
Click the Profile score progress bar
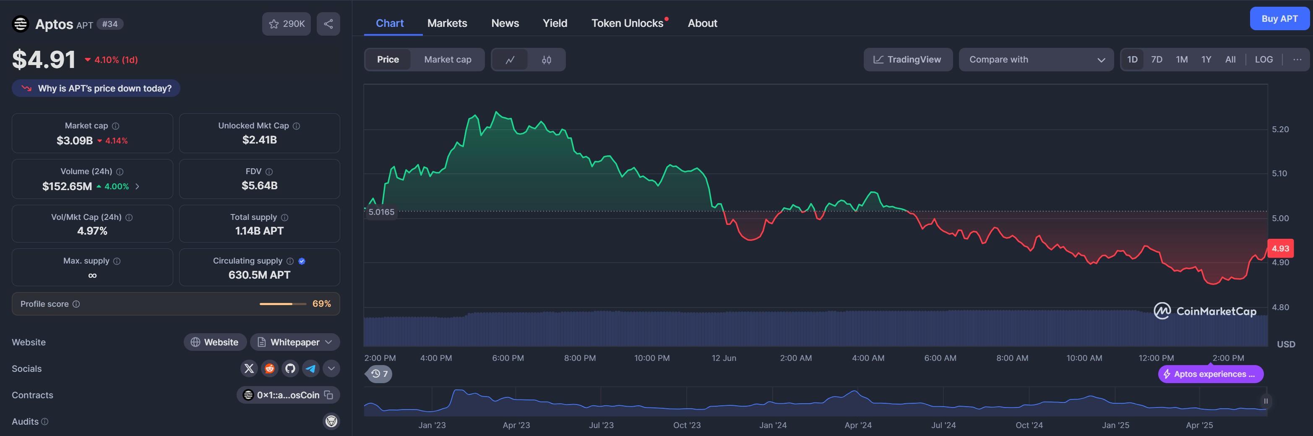(283, 304)
